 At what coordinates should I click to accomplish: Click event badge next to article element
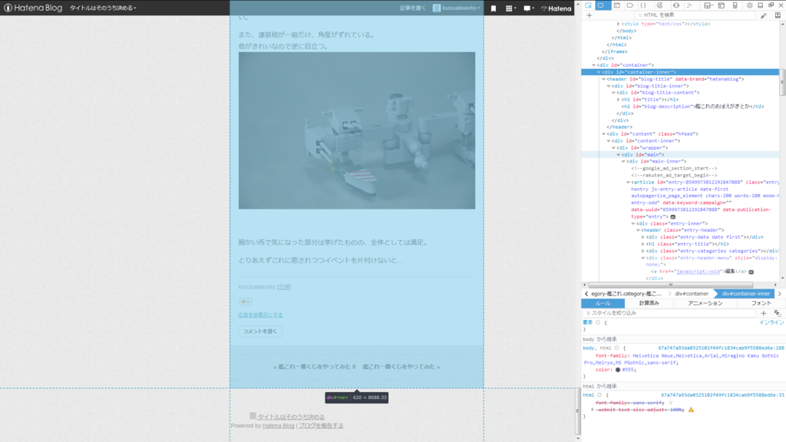tap(672, 217)
